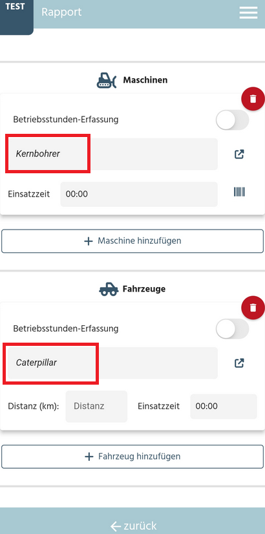Toggle Betriebsstunden-Erfassung for Kernbohrer

(232, 120)
